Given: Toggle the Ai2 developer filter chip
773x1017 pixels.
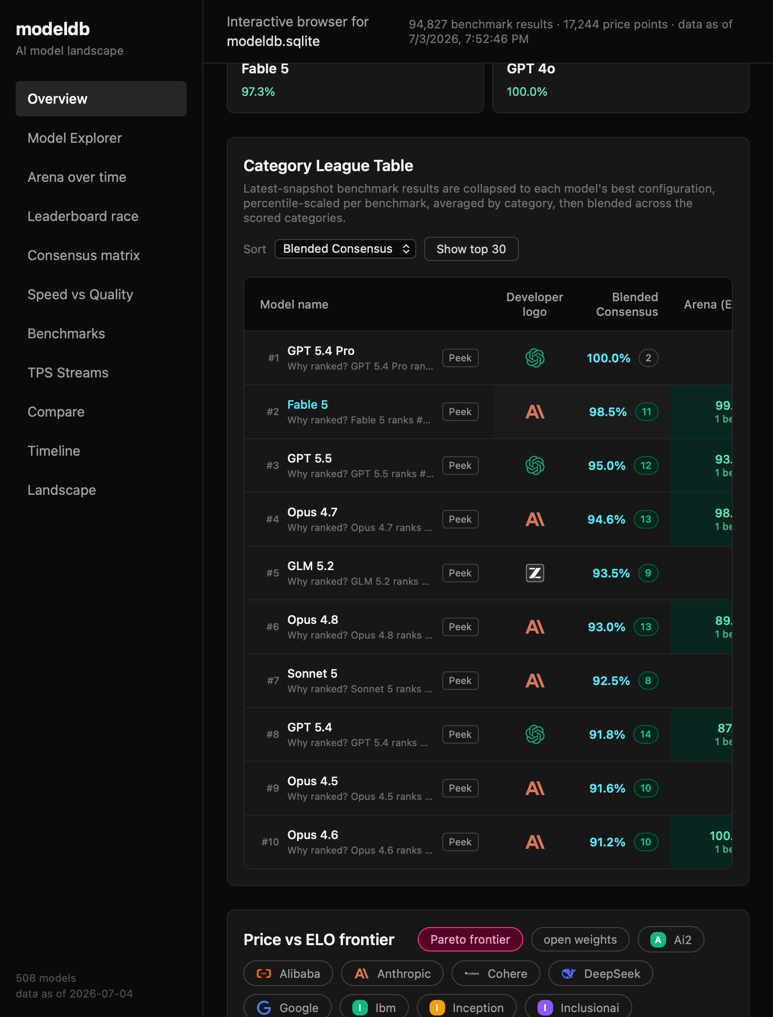Looking at the screenshot, I should 671,939.
